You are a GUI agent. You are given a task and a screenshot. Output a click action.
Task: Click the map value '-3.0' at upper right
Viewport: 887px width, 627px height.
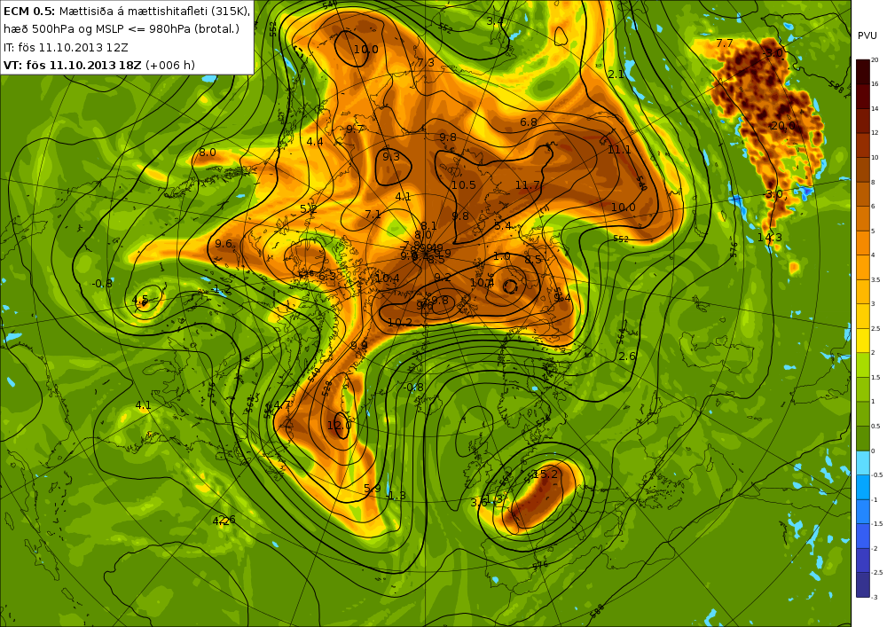pos(773,53)
